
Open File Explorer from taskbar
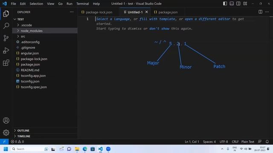[77, 149]
